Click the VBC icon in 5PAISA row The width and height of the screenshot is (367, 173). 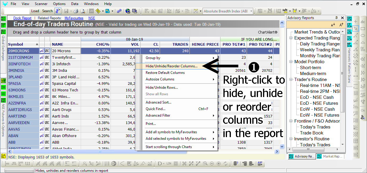47,84
